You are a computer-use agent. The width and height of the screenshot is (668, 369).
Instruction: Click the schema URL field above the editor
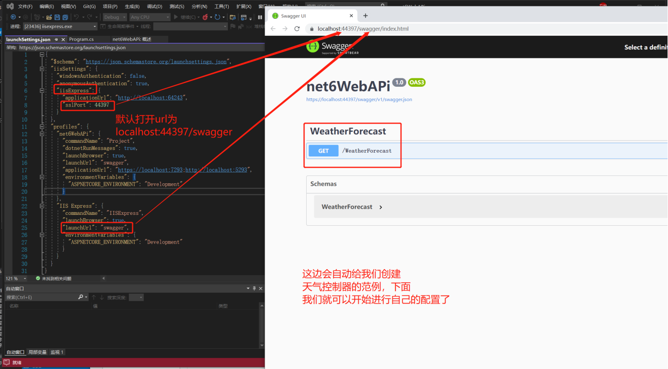[x=142, y=48]
